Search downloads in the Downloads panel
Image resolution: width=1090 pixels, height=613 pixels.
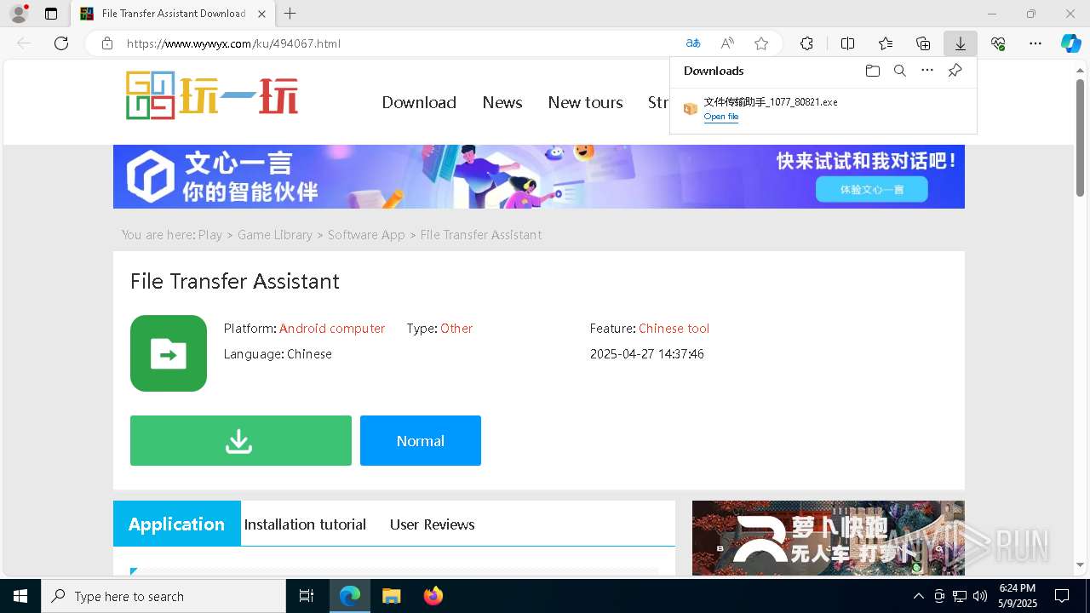coord(899,71)
